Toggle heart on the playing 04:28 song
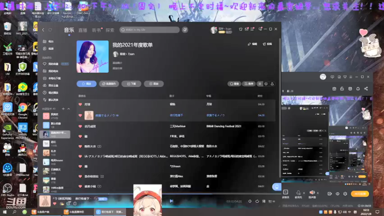 click(80, 115)
